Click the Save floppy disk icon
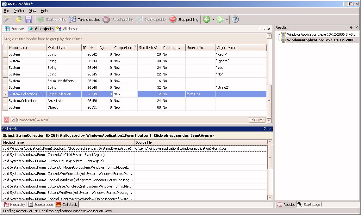 tap(28, 20)
